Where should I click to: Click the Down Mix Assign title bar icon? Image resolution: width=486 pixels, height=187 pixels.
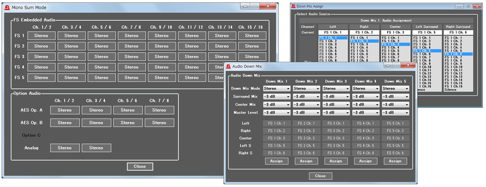(x=293, y=6)
